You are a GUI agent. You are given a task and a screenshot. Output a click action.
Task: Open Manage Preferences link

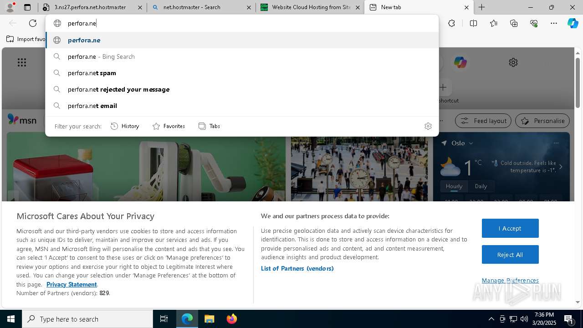tap(510, 280)
